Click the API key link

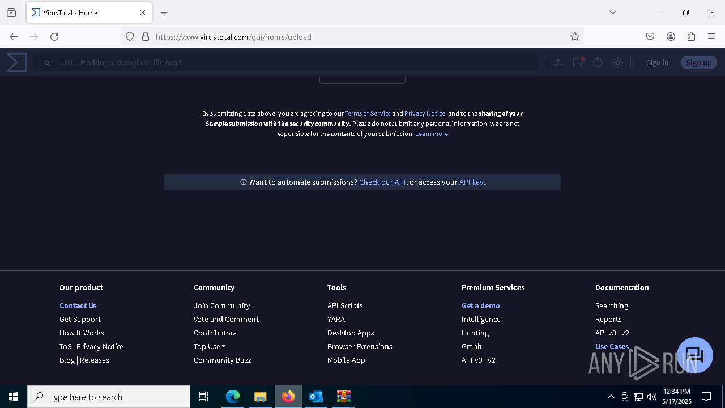click(471, 182)
